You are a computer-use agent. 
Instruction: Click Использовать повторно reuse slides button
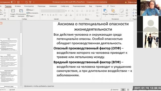pyautogui.click(x=21, y=13)
